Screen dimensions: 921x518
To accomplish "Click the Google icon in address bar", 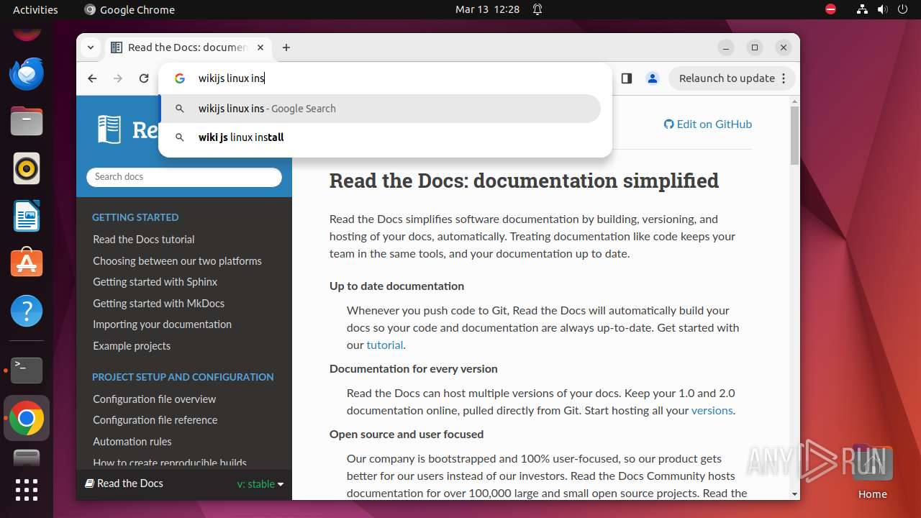I will pos(180,78).
